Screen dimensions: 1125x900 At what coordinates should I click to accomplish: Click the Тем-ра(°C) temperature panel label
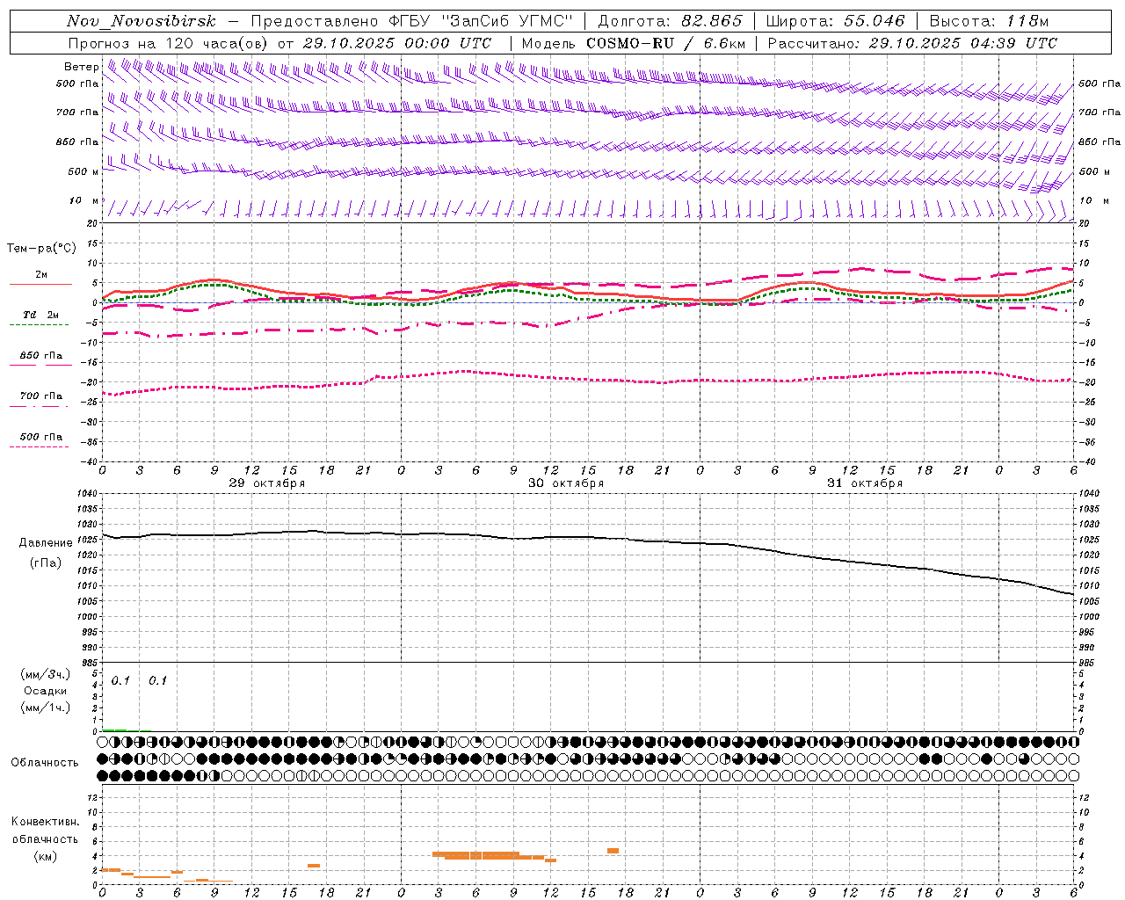[x=41, y=248]
